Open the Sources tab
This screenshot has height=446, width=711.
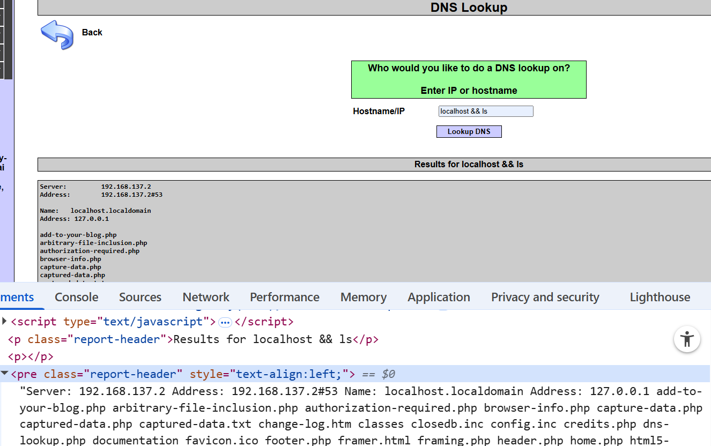click(140, 297)
